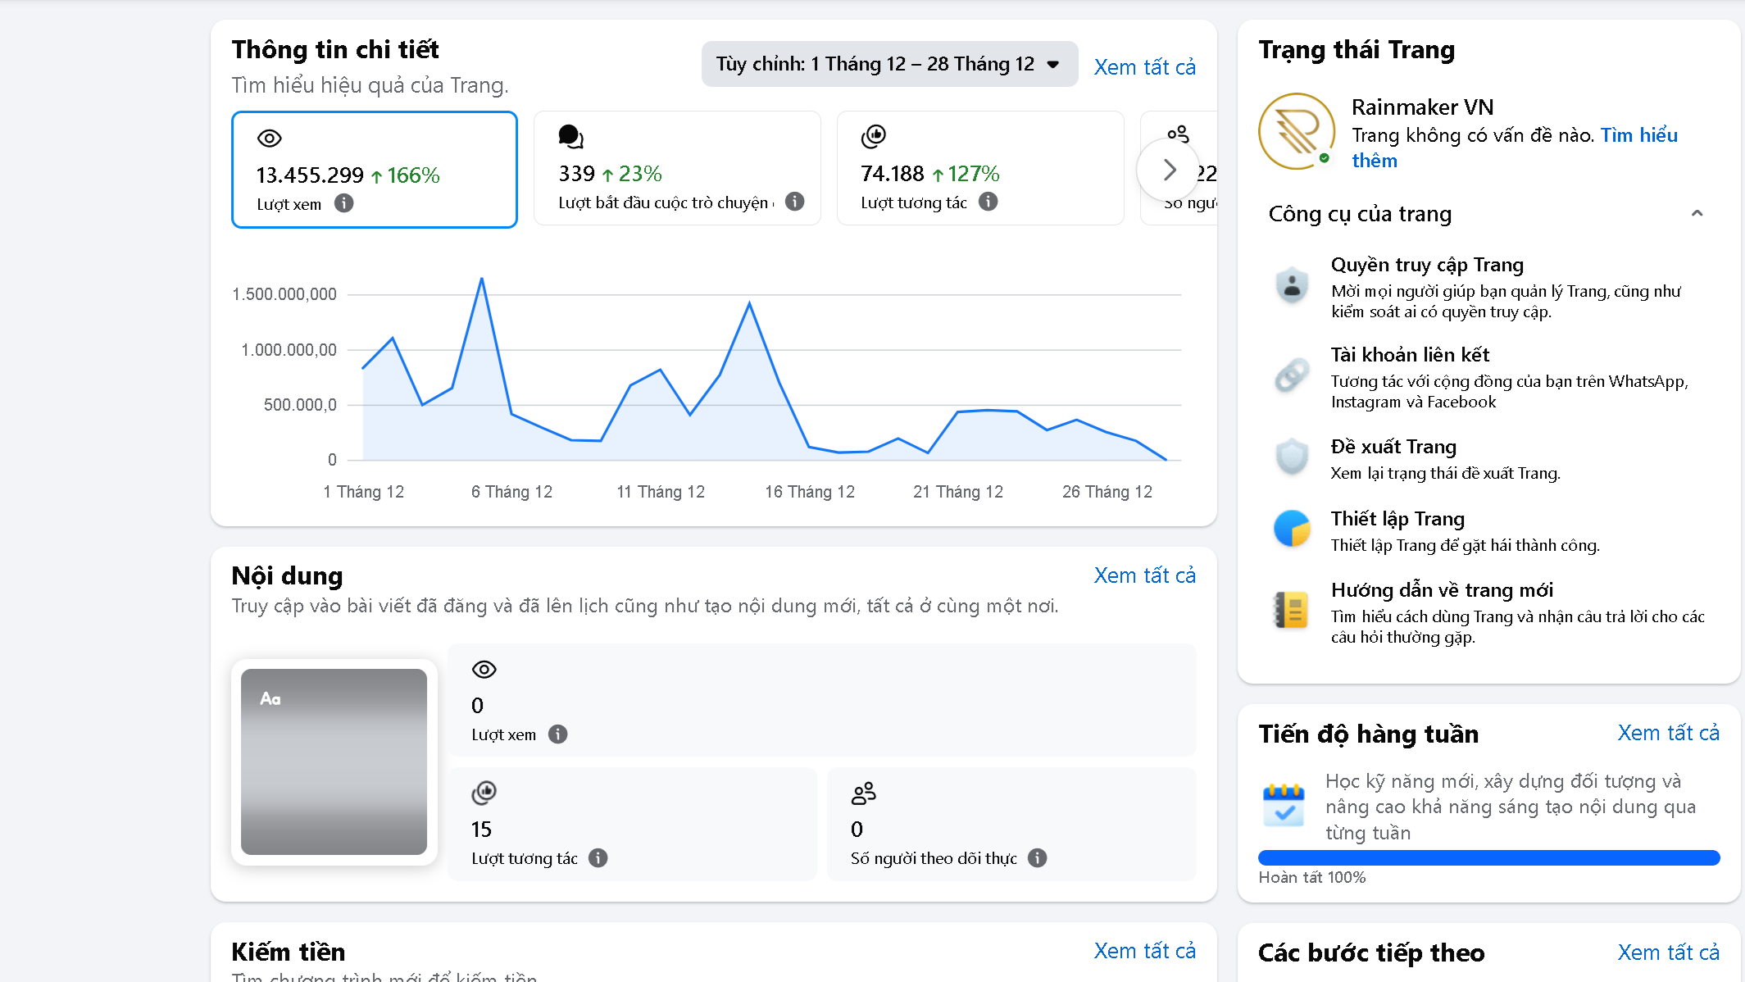Click Tìm hiểu thêm link
Viewport: 1745px width, 982px height.
pos(1515,148)
